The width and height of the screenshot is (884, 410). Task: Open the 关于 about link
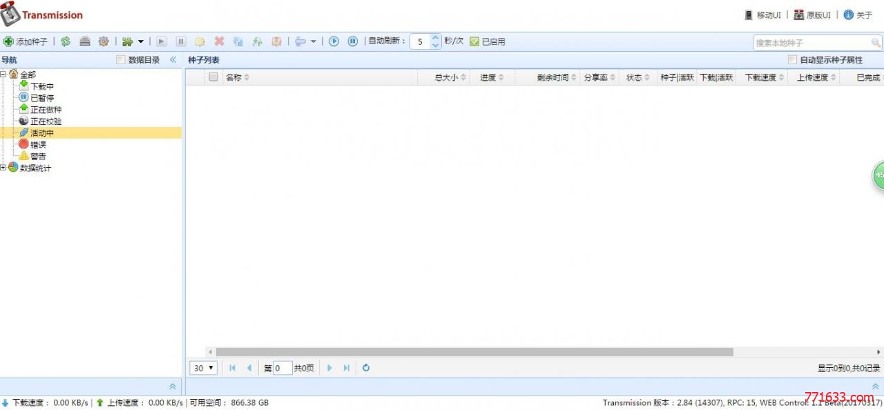point(858,15)
